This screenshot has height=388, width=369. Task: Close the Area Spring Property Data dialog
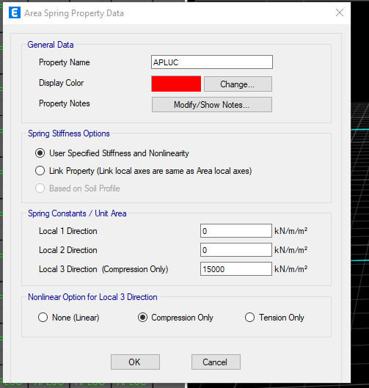(340, 12)
